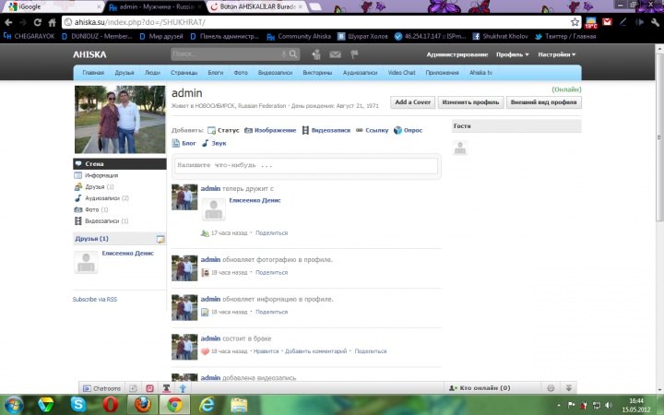Click the Напишите что-нибудь status input field

(x=306, y=165)
